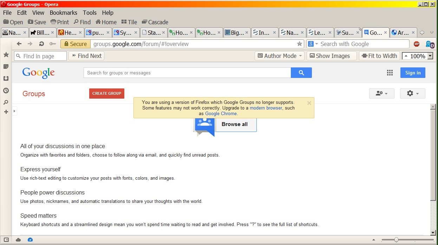
Task: Click the ghost extension icon with counter
Action: [430, 44]
